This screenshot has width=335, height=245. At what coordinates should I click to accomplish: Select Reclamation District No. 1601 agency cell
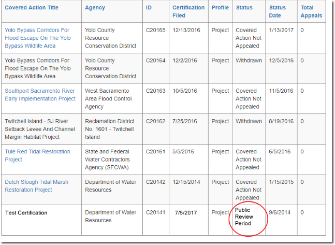110,129
